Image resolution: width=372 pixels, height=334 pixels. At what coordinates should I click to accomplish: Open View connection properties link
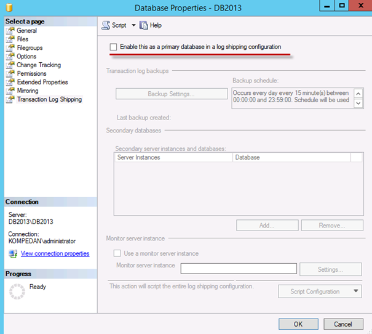55,253
